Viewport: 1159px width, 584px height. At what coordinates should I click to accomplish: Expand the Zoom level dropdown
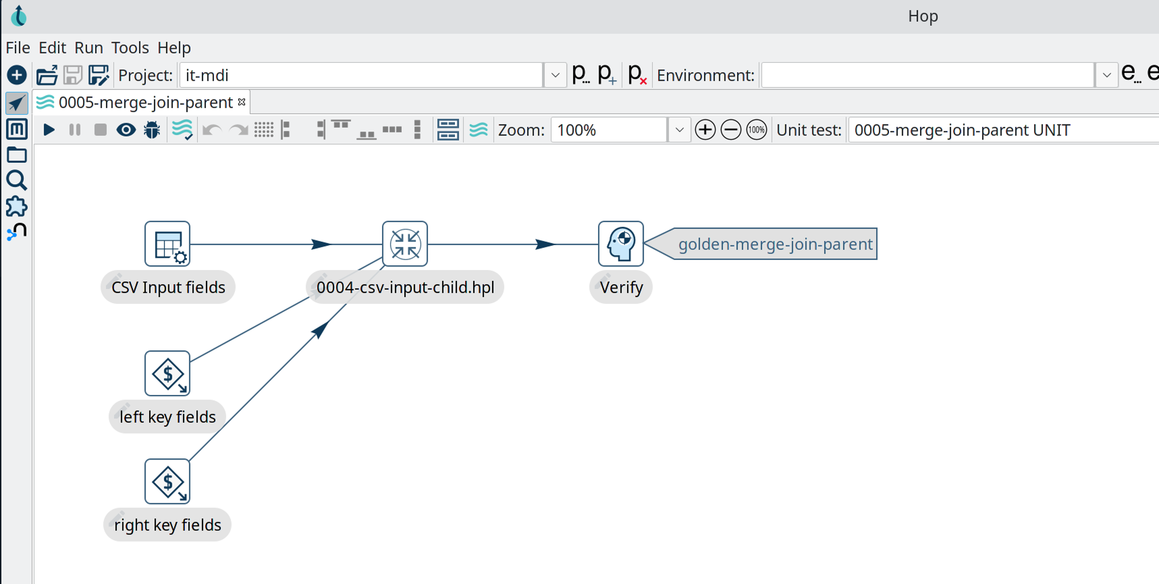click(679, 130)
